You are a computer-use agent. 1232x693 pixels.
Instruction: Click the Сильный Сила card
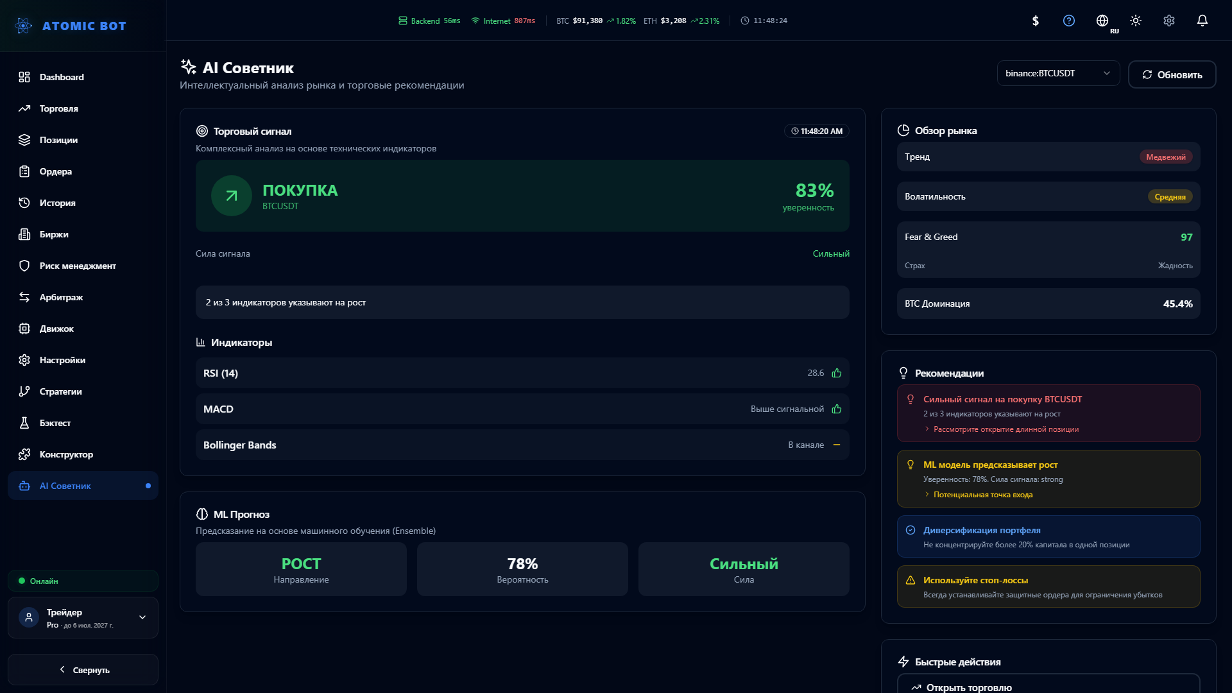(x=744, y=569)
